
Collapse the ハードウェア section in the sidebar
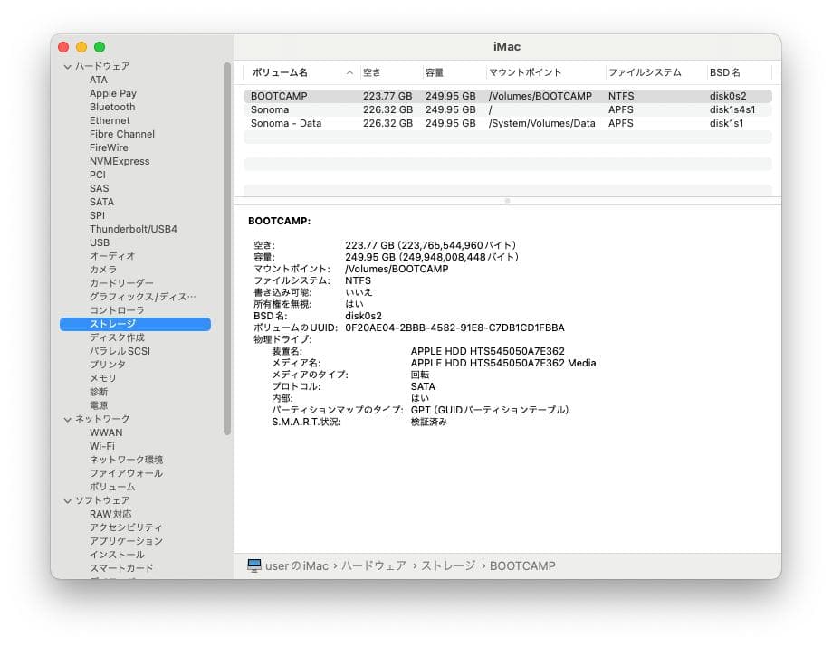67,66
